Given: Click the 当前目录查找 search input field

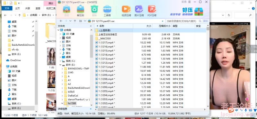Looking at the screenshot, I should (182, 21).
